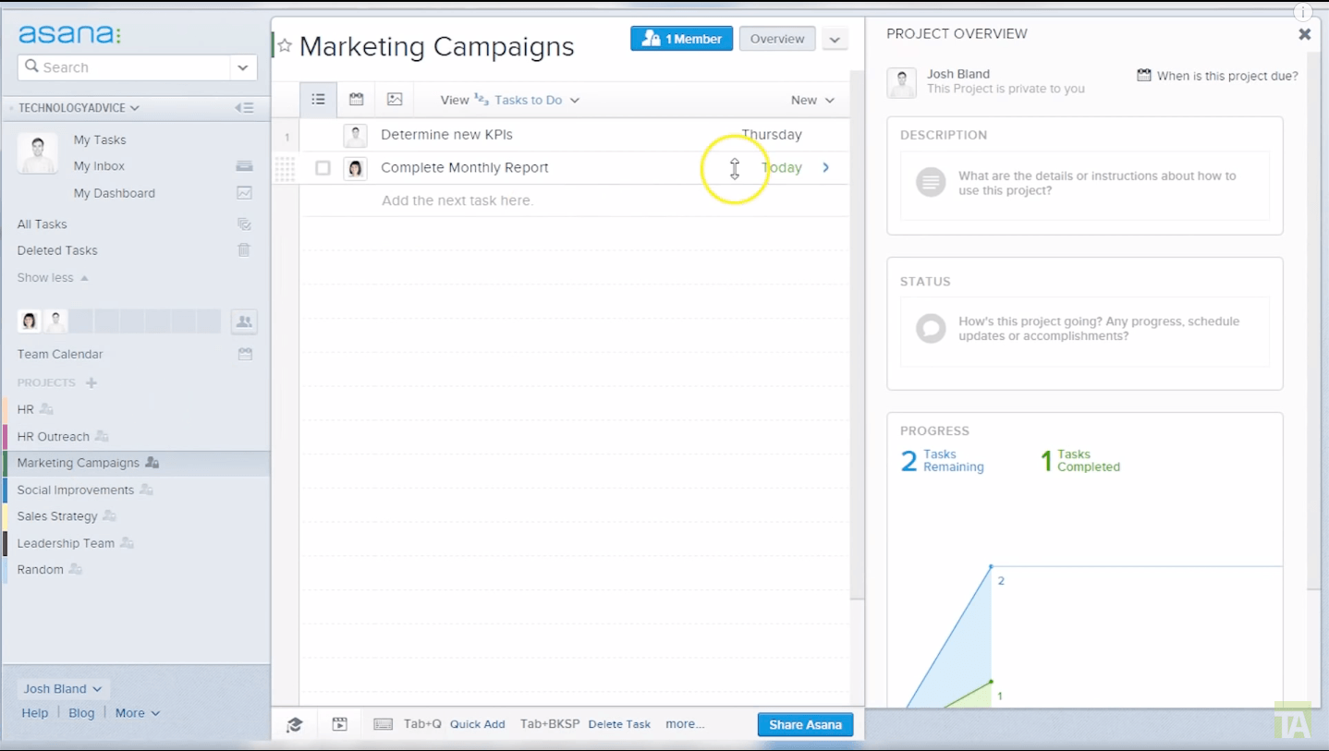Open the video tutorial icon in bottom bar
Image resolution: width=1329 pixels, height=751 pixels.
pos(340,725)
